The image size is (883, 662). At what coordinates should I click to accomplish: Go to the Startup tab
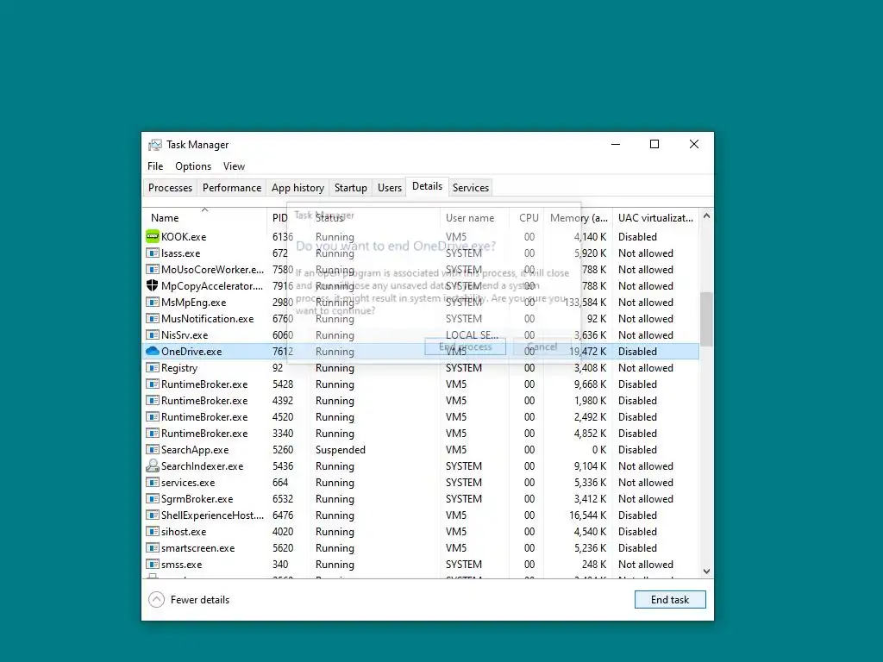(351, 187)
